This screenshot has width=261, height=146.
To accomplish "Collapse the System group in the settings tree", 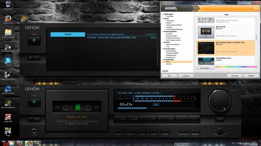I will tap(163, 42).
